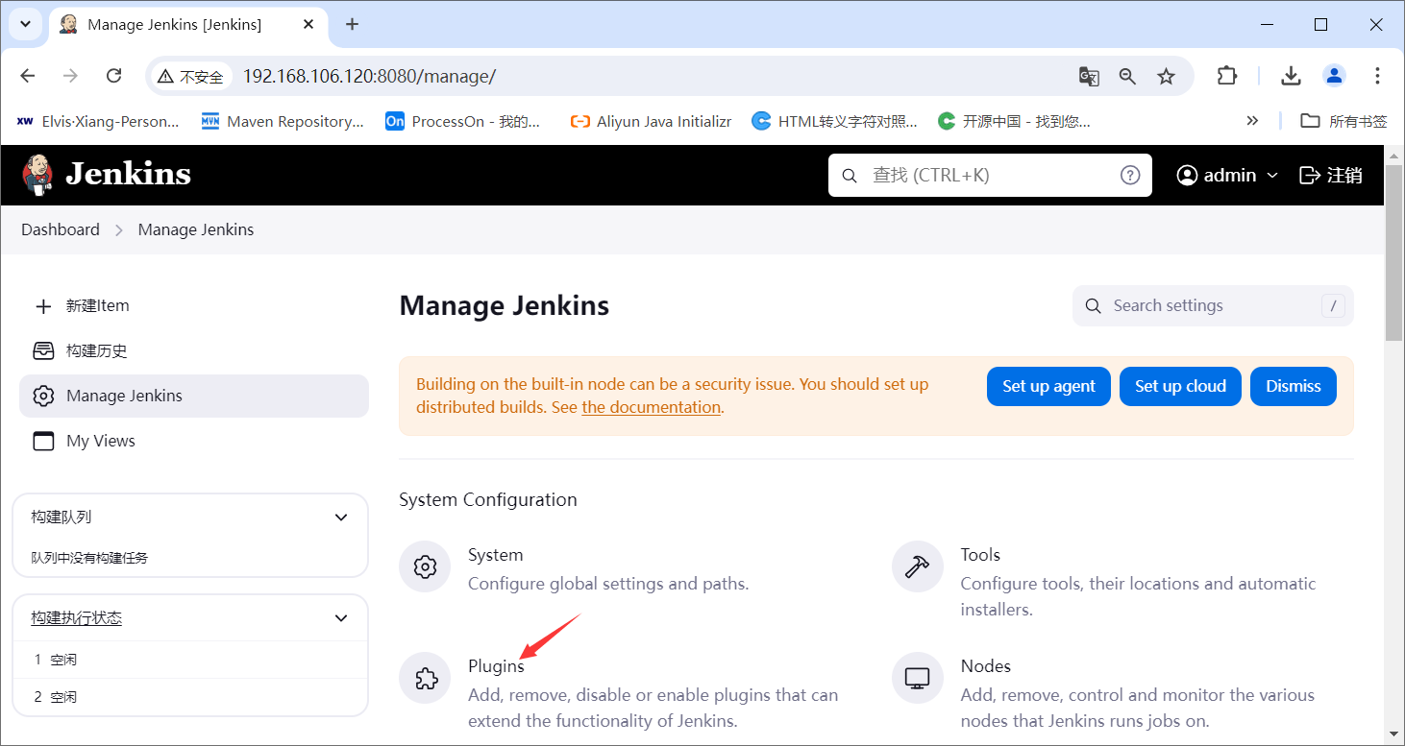Open the Plugins management link
1405x746 pixels.
(496, 666)
